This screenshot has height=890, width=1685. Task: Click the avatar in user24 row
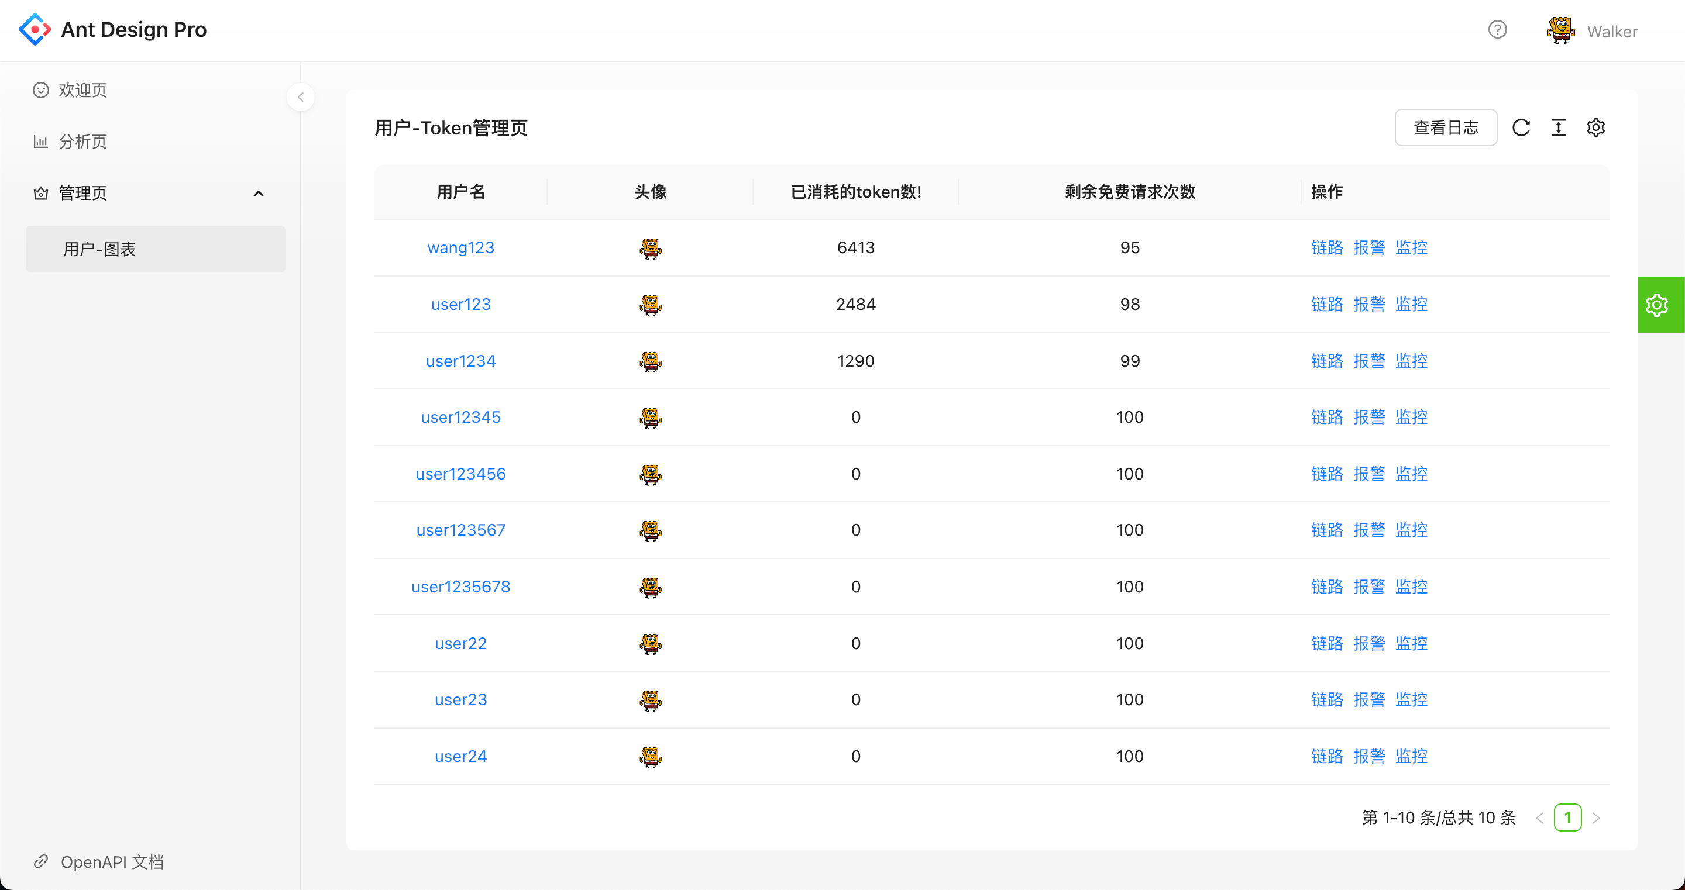[650, 757]
